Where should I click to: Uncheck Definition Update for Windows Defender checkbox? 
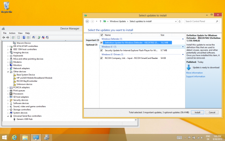tap(102, 43)
